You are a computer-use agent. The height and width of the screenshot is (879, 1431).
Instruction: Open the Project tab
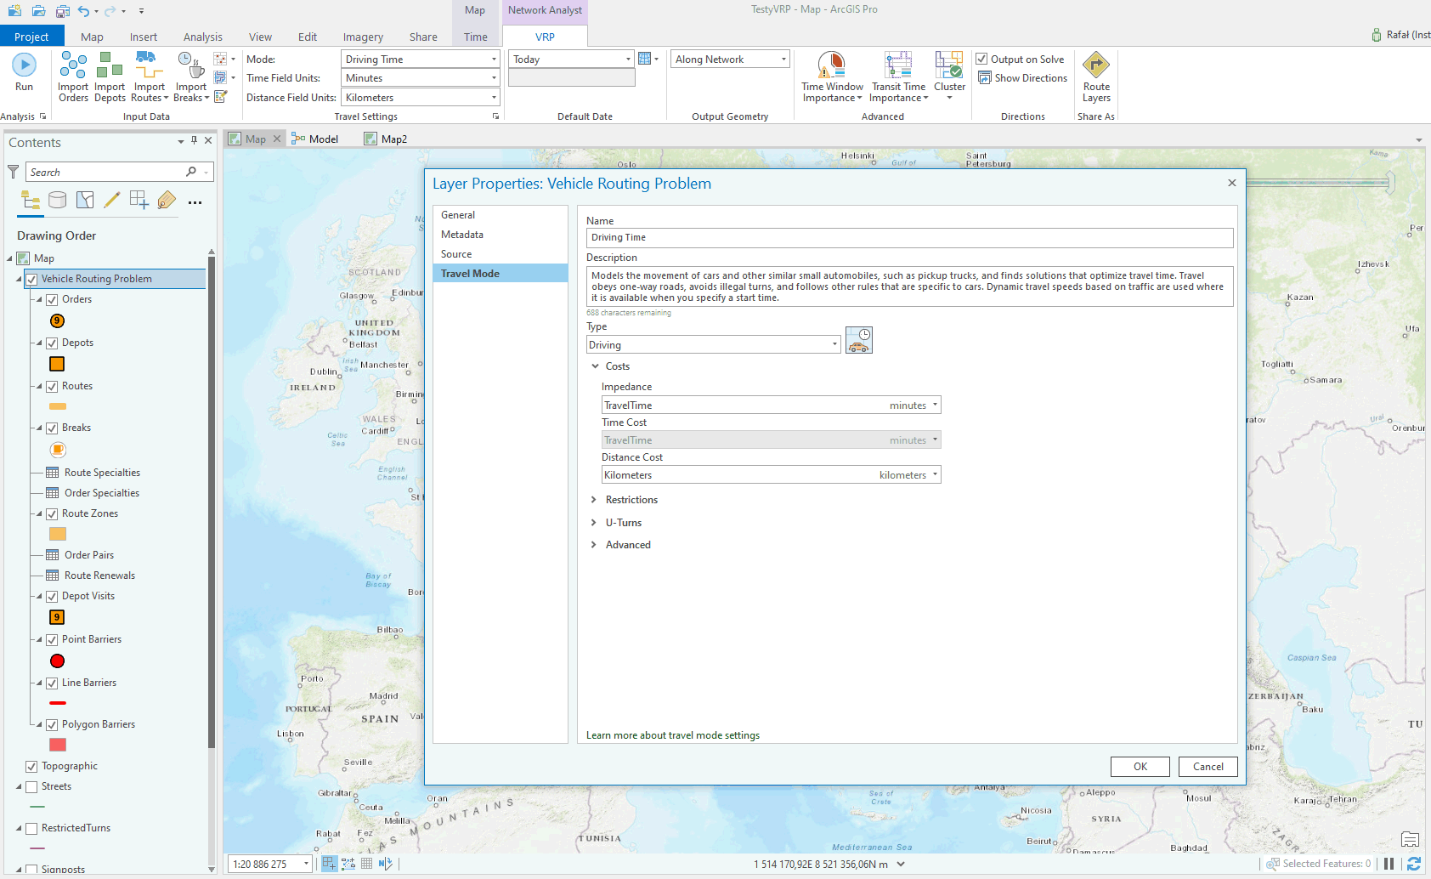point(31,37)
